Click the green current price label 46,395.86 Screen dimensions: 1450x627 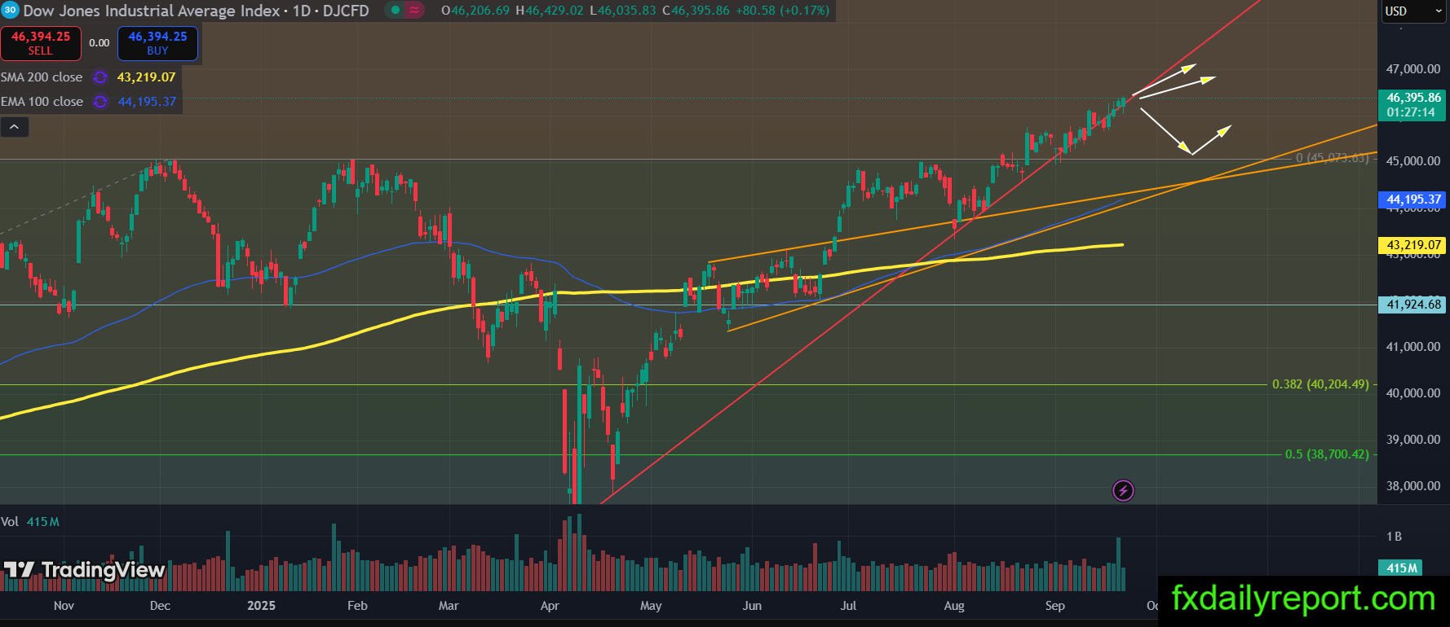coord(1412,98)
